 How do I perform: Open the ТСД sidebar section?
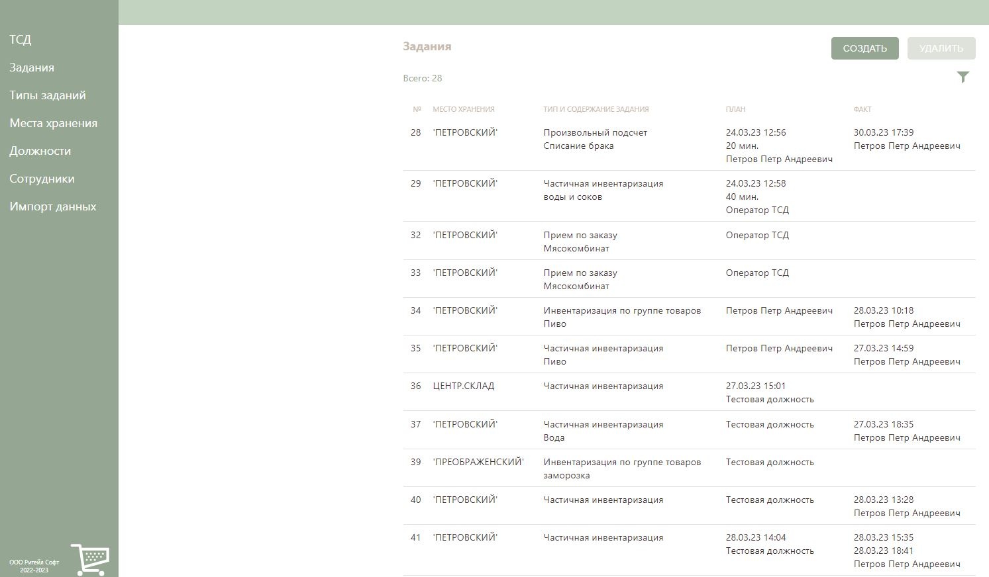click(21, 40)
